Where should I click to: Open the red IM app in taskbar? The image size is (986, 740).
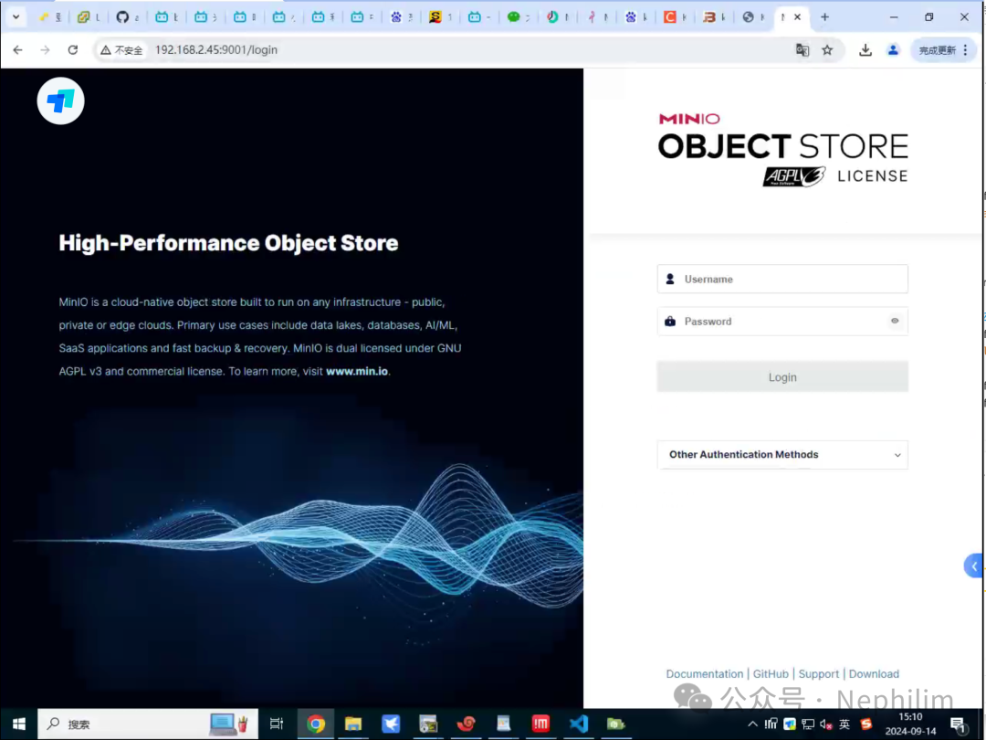coord(540,724)
